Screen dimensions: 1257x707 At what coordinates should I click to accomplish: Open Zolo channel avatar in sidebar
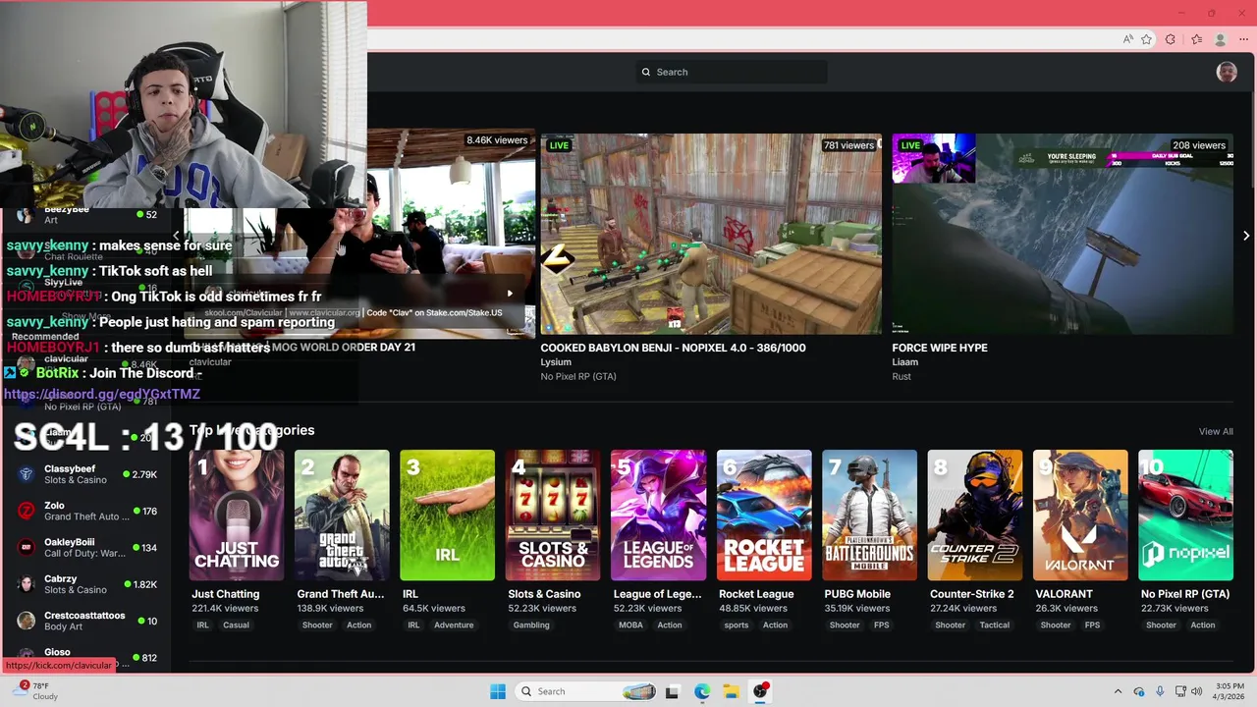pos(27,511)
